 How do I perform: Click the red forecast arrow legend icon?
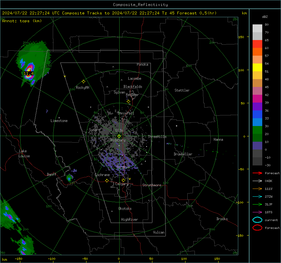257,173
